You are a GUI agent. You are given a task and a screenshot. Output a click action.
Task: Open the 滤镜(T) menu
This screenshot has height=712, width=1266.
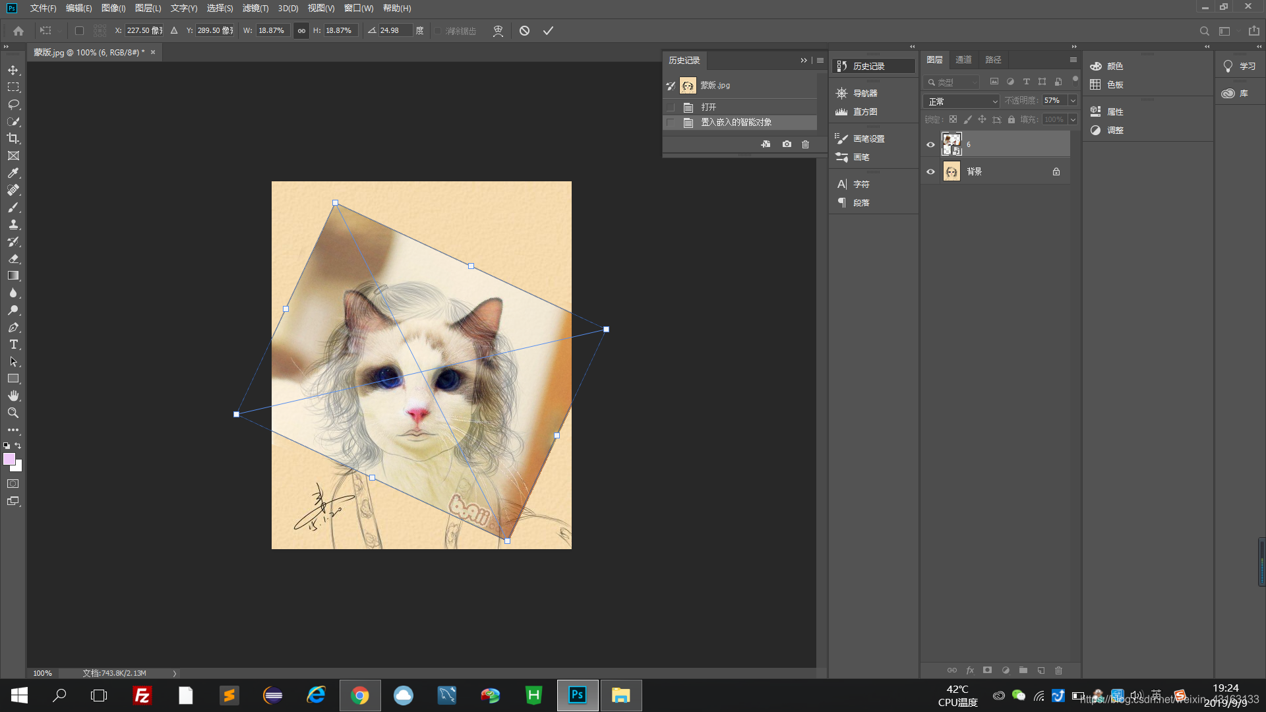(255, 9)
